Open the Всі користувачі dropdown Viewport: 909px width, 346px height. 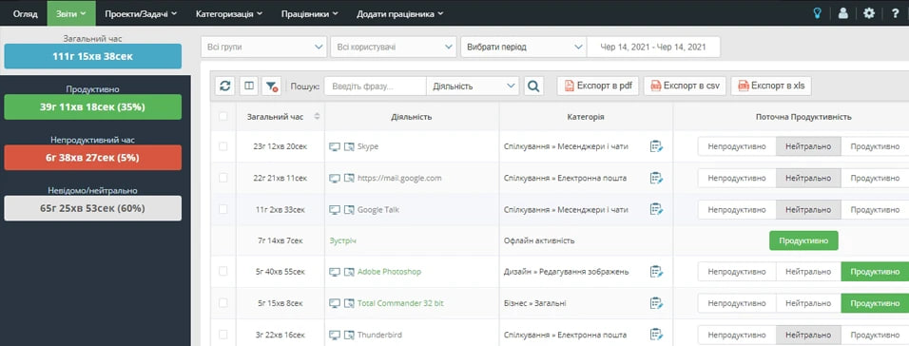click(x=394, y=47)
